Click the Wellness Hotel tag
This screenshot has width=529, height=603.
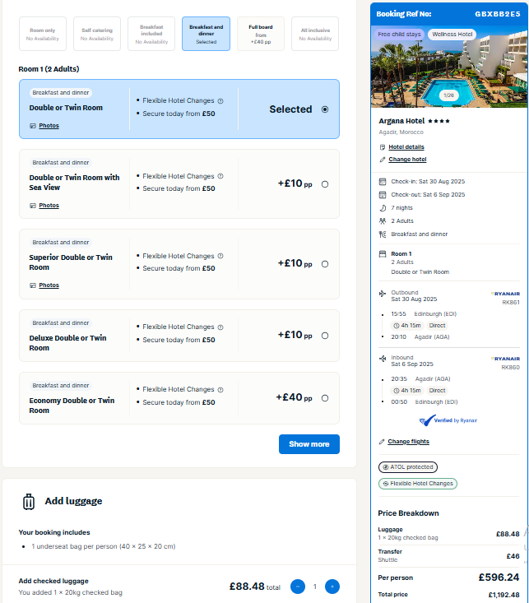coord(452,35)
